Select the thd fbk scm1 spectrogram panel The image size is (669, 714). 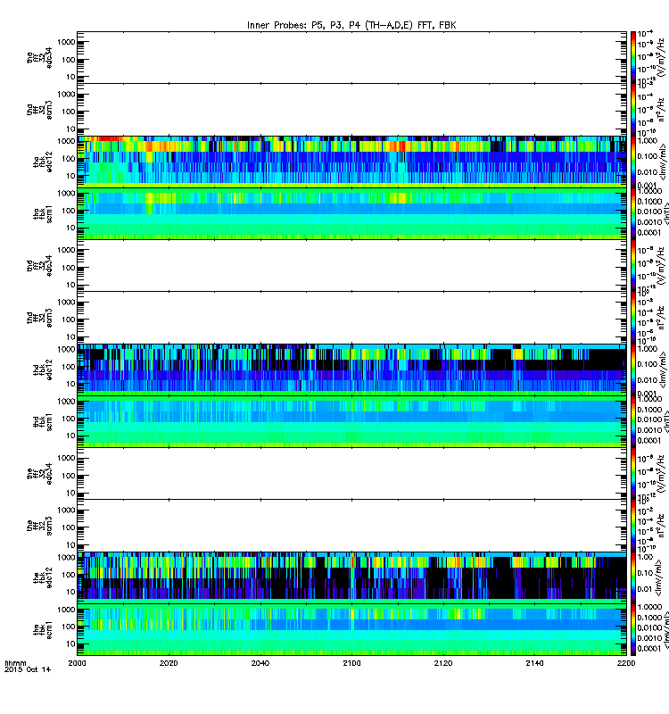[351, 421]
